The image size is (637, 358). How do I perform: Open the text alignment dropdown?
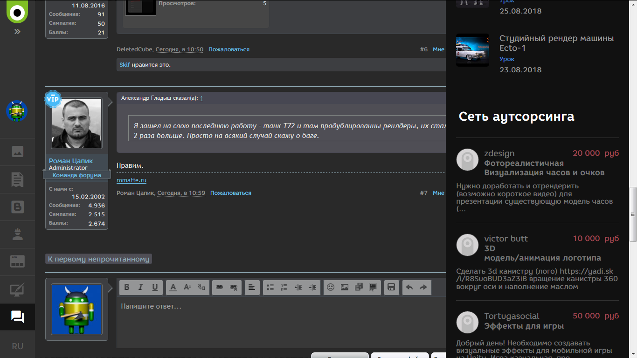(252, 288)
